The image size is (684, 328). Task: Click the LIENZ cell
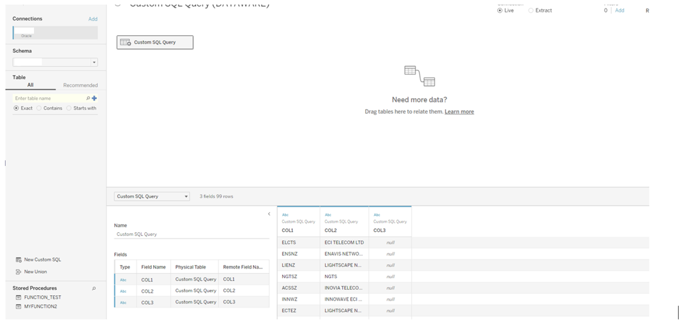click(x=298, y=265)
